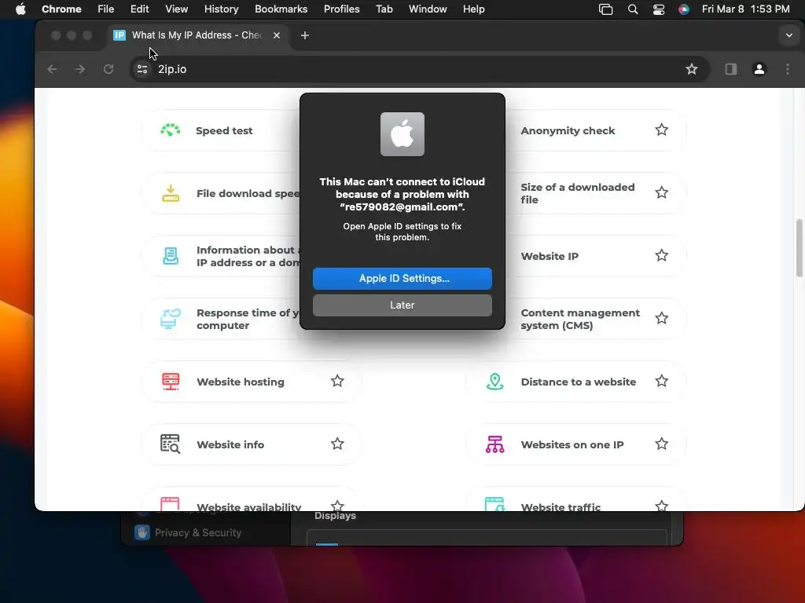This screenshot has height=603, width=805.
Task: Click the Speed test gauge icon
Action: pyautogui.click(x=171, y=130)
